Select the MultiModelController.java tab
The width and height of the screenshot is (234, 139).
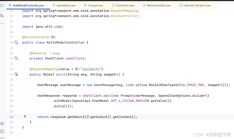pyautogui.click(x=28, y=5)
